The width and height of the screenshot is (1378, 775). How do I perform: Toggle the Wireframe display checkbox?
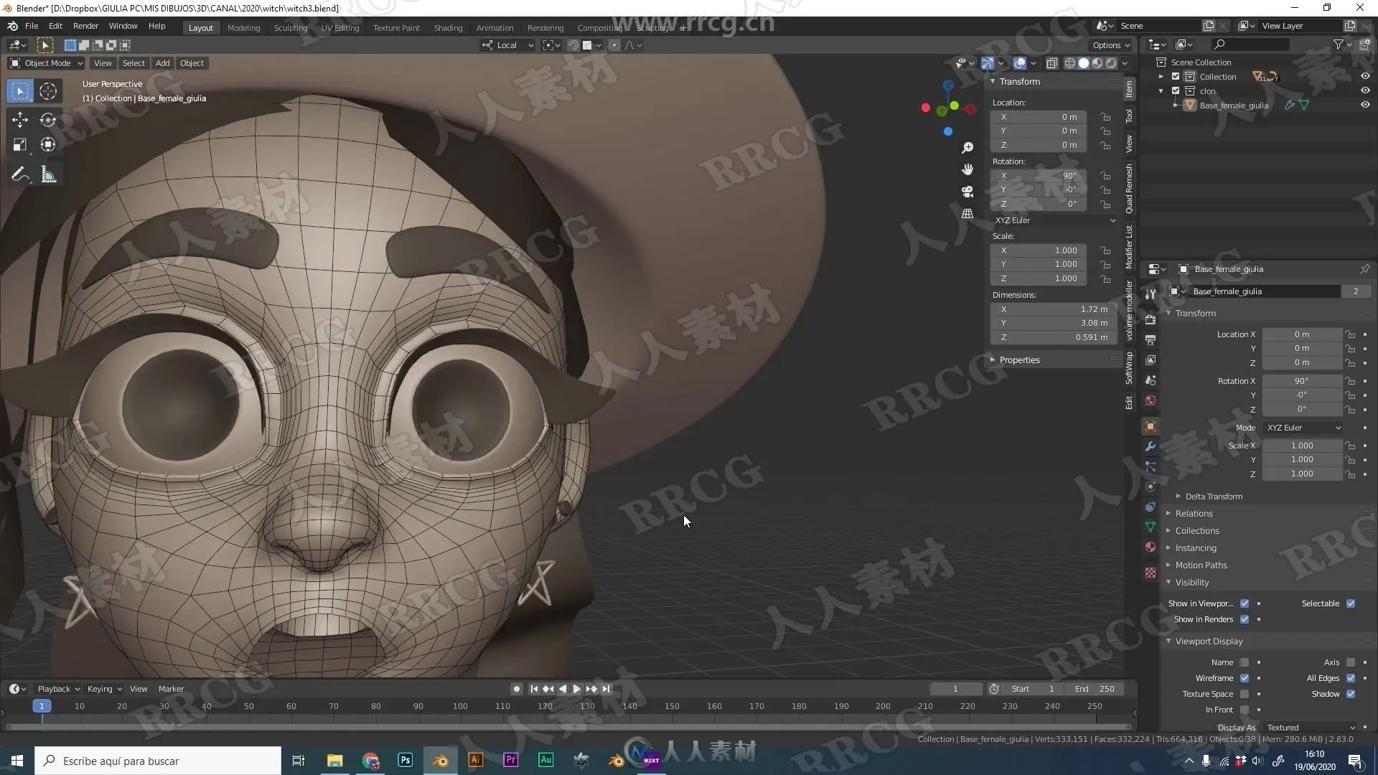(x=1245, y=678)
